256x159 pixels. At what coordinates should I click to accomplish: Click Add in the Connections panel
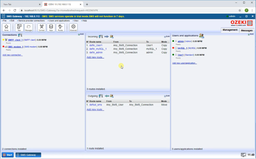pos(81,34)
